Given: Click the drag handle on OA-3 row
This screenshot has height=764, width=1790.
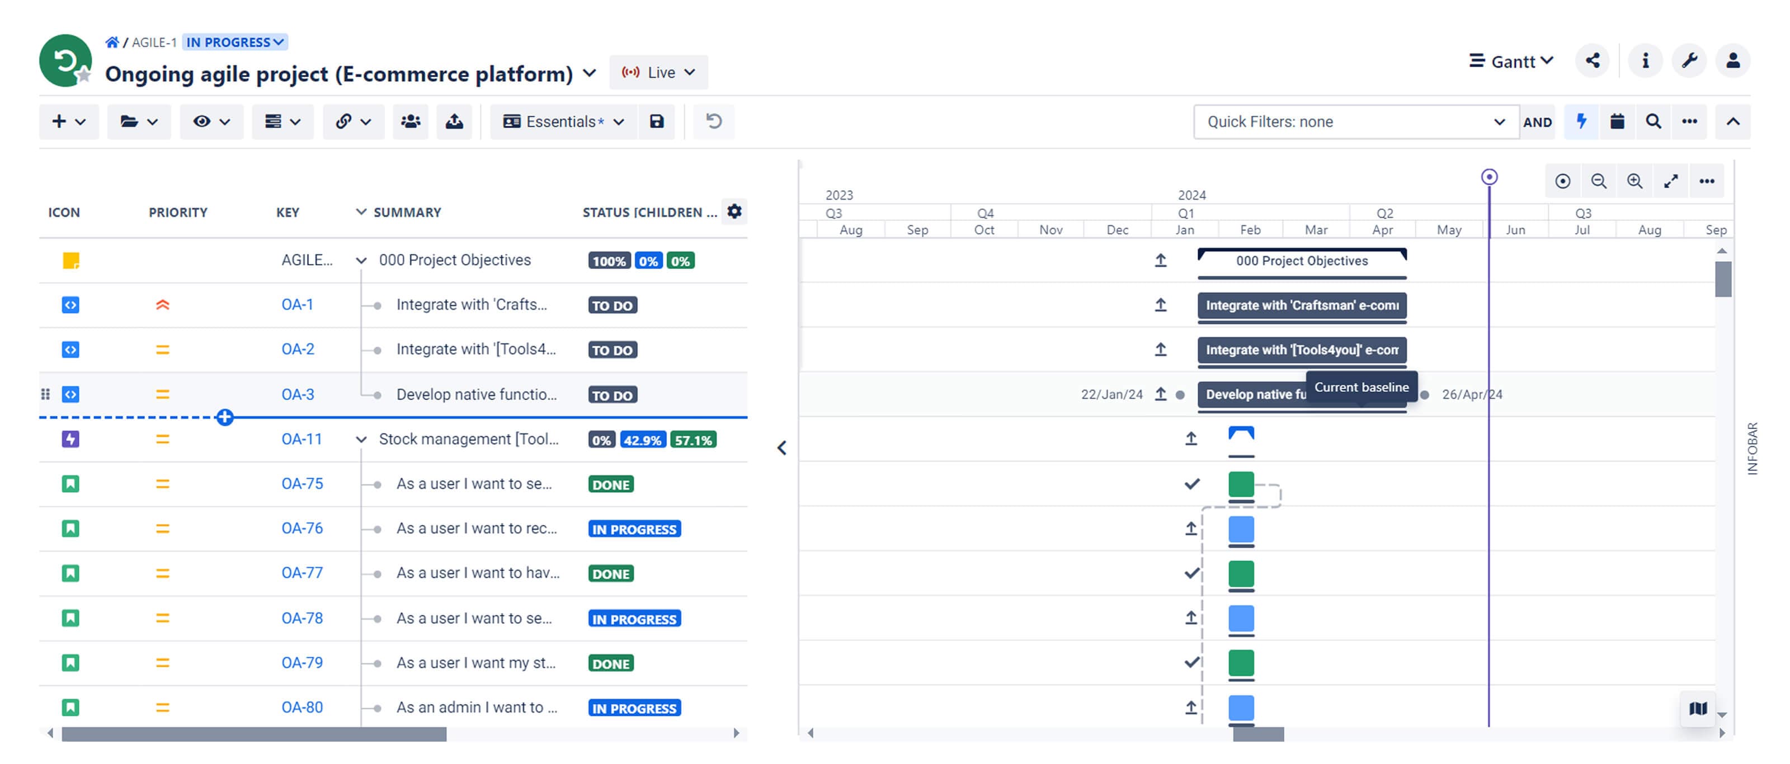Looking at the screenshot, I should 45,394.
